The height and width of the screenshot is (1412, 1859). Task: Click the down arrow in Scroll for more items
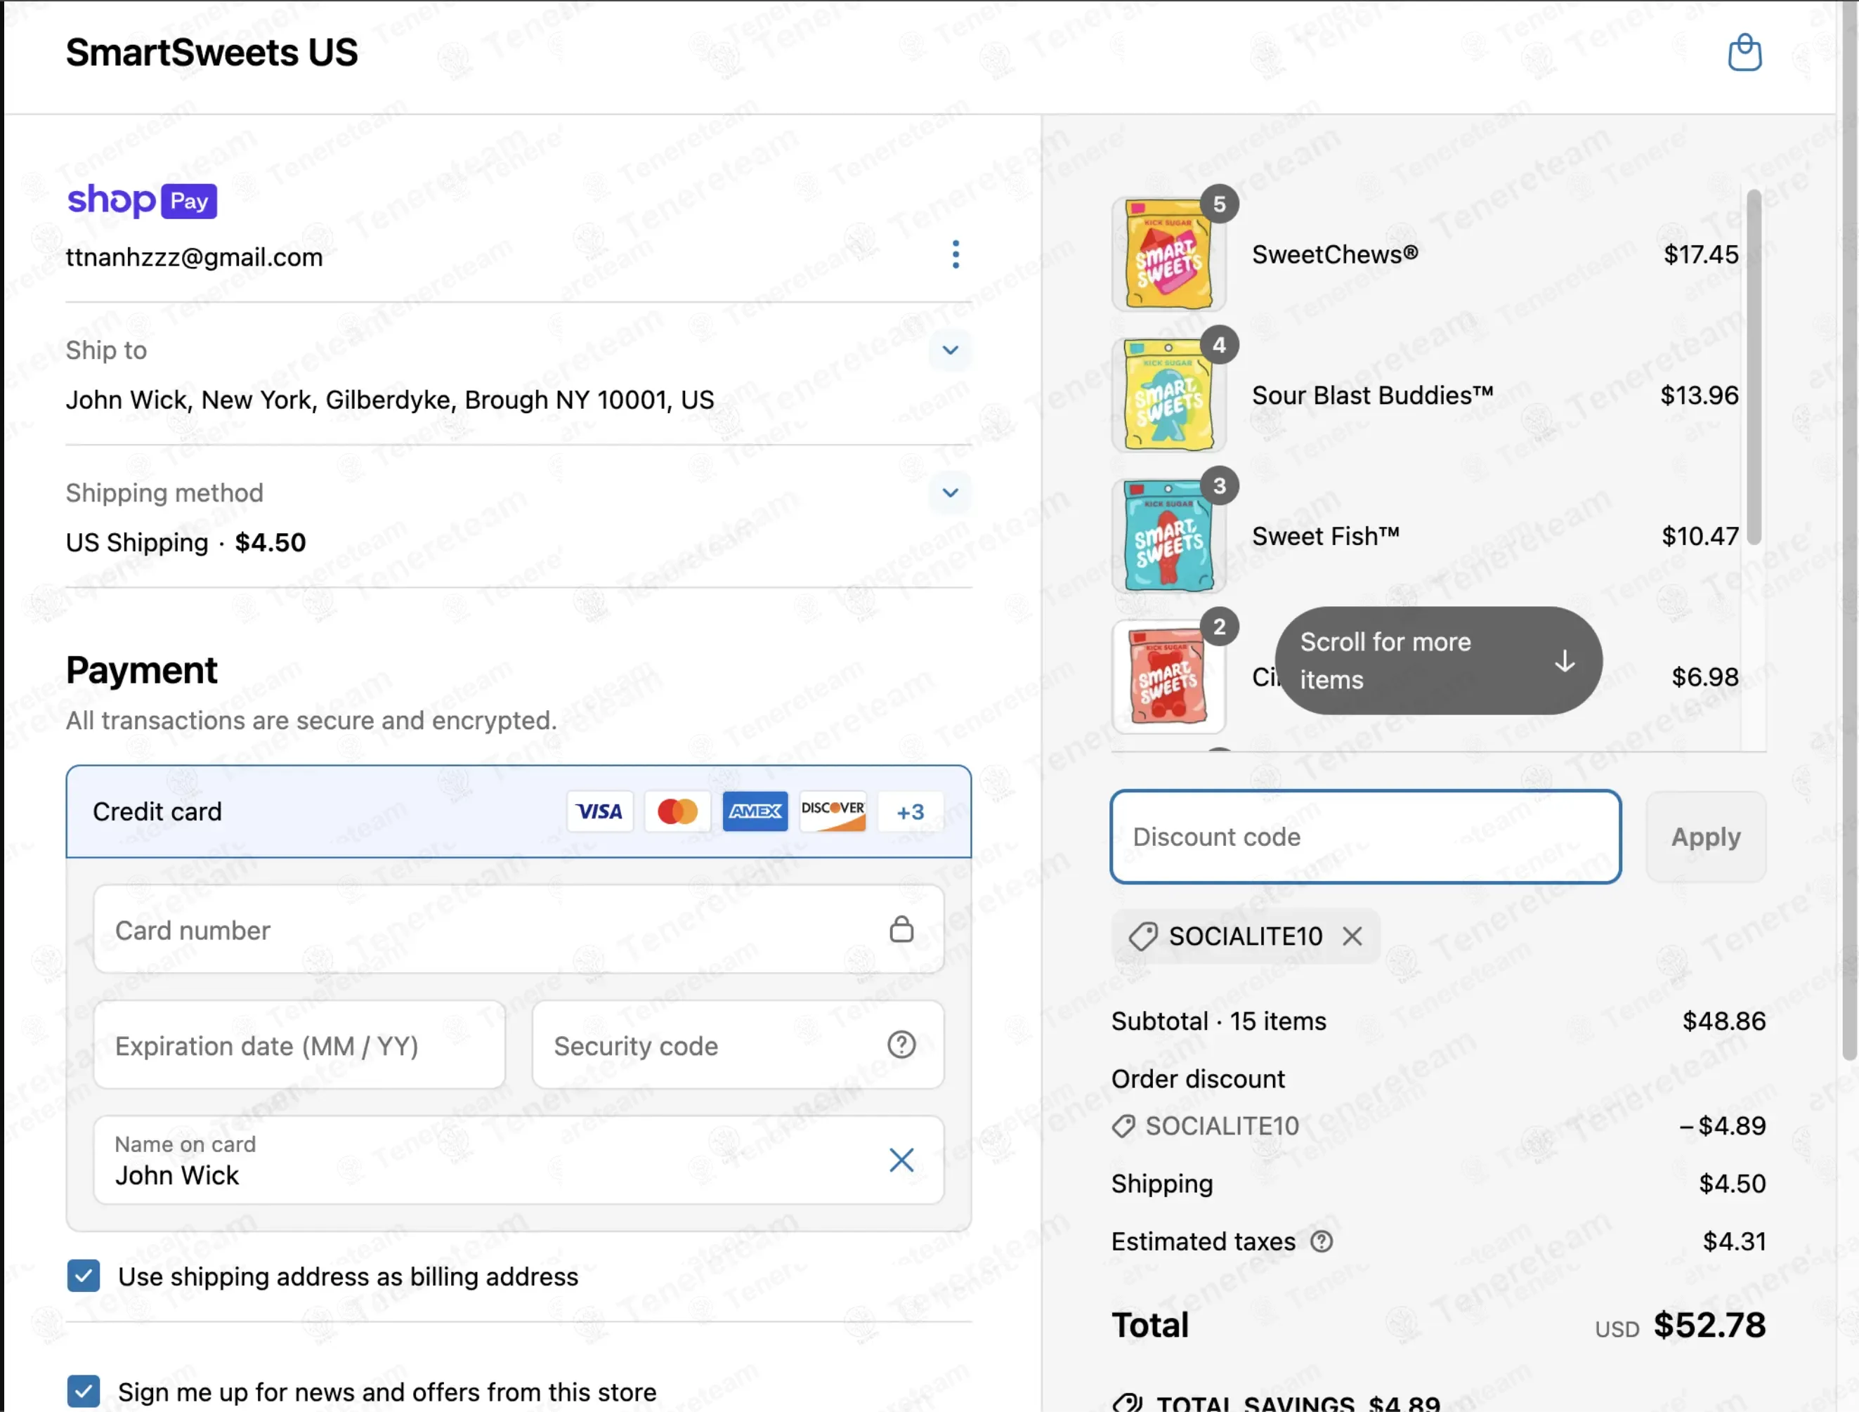click(1564, 660)
